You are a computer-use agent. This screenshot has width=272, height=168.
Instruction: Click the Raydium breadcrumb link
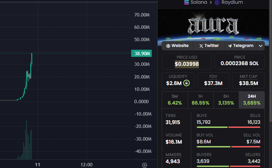pos(232,2)
